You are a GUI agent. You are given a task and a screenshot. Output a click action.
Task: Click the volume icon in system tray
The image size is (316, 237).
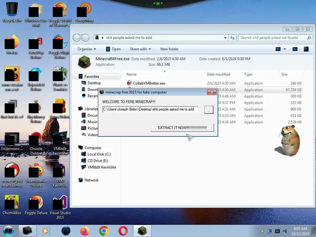point(285,231)
